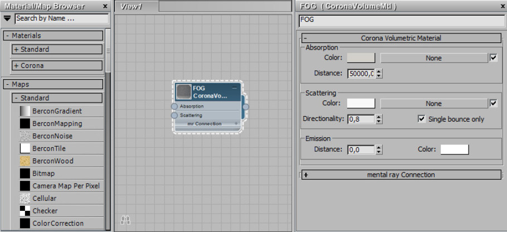This screenshot has height=232, width=507.
Task: Switch to the View1 tab
Action: tap(136, 7)
